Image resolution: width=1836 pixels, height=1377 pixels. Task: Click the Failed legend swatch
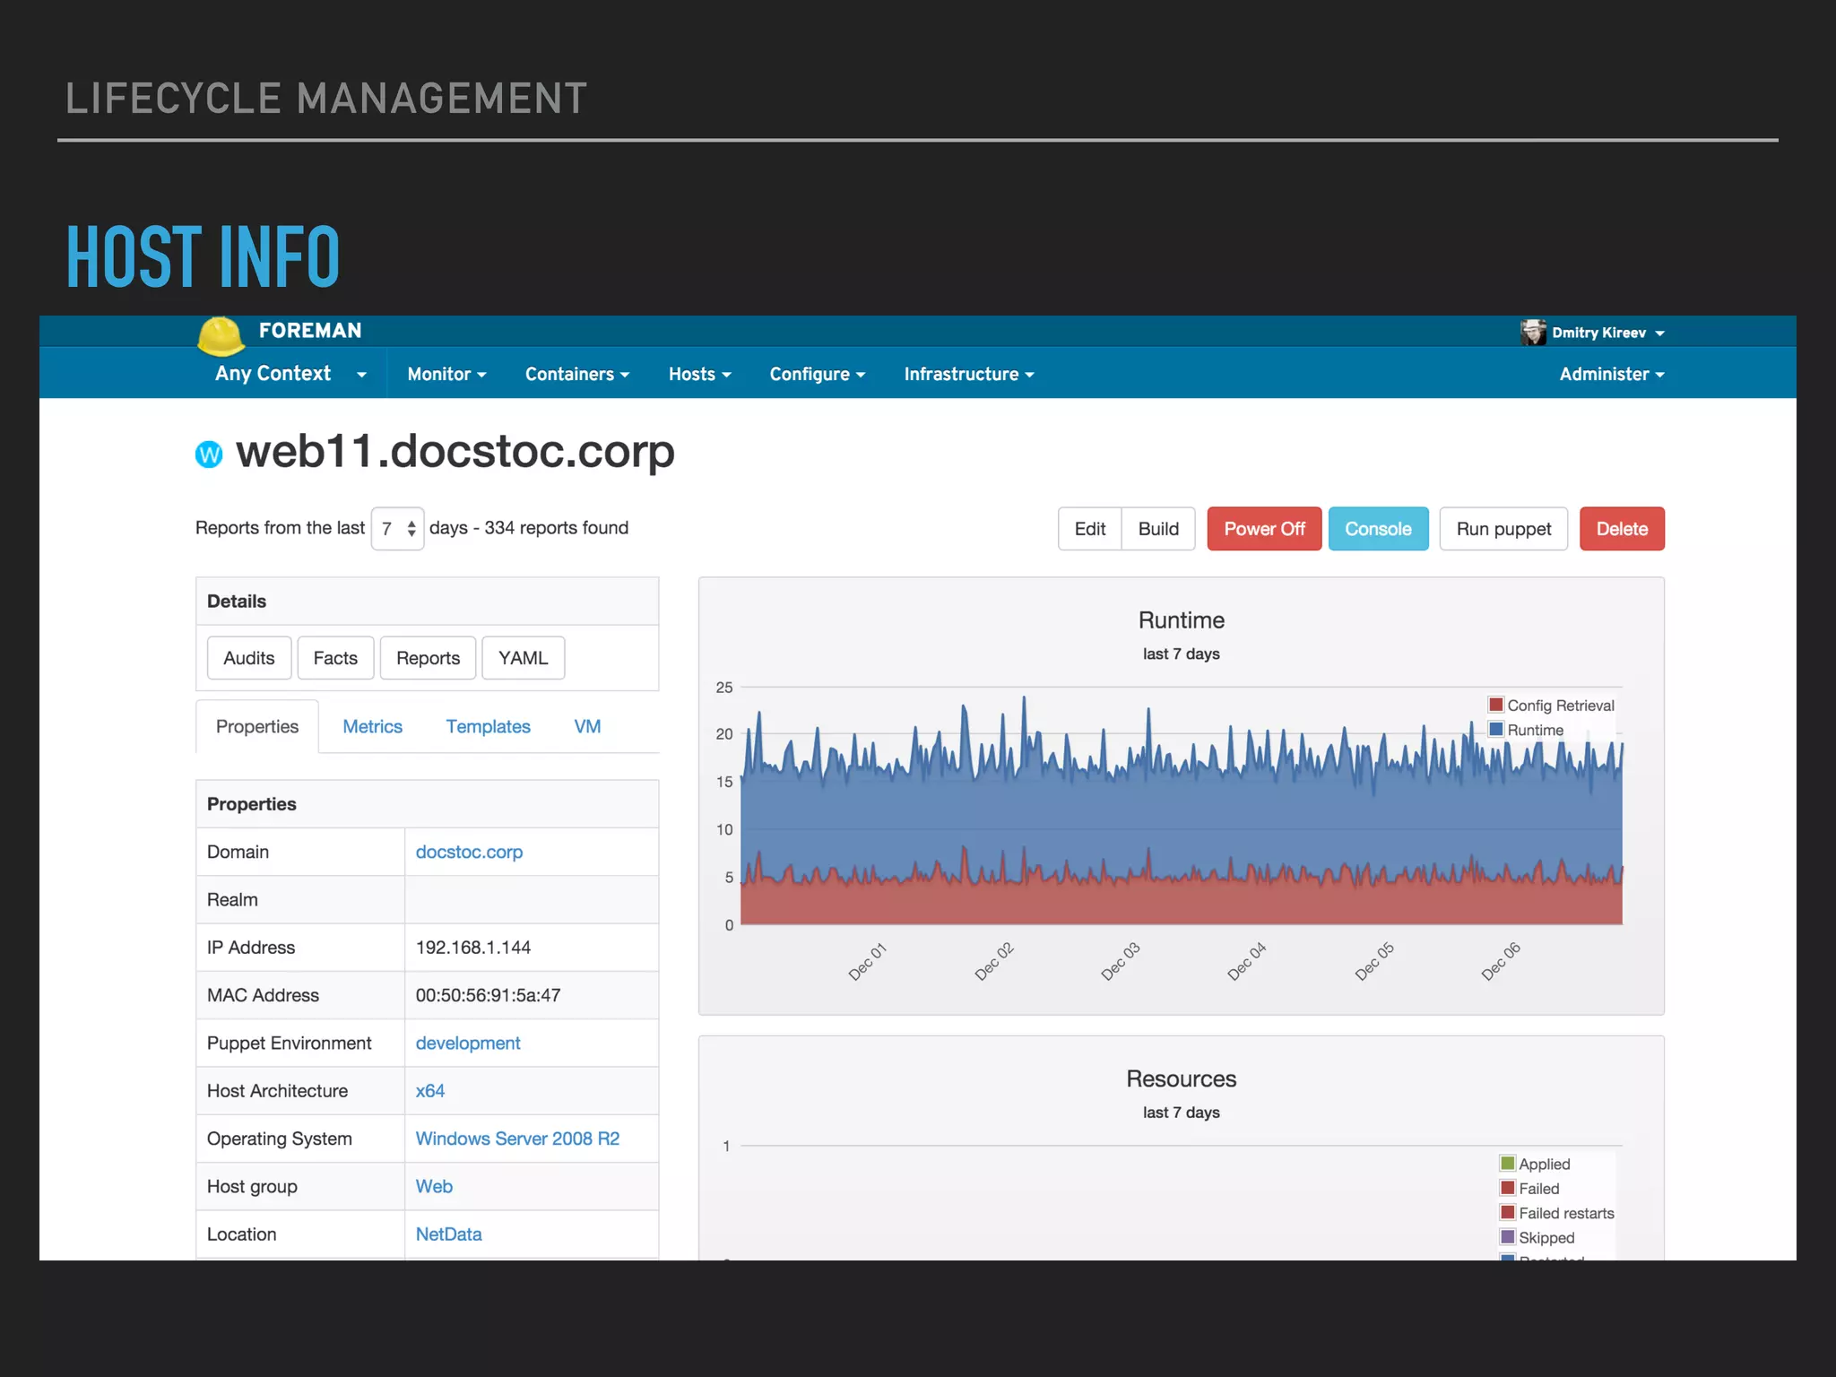click(x=1507, y=1187)
